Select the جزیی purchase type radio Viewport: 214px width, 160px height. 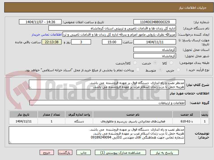[x=178, y=70]
